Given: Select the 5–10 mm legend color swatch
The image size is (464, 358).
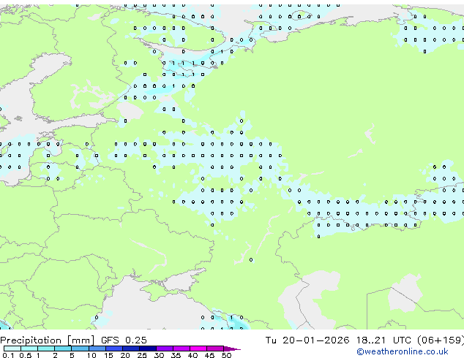Looking at the screenshot, I should [x=81, y=349].
